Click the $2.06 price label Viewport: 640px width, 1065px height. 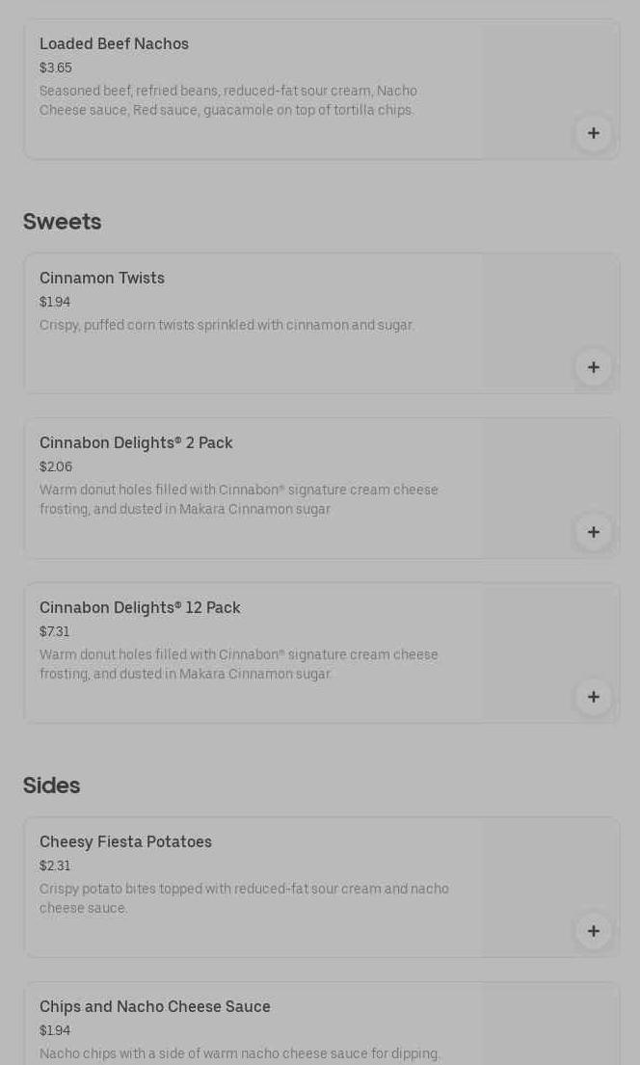point(56,467)
